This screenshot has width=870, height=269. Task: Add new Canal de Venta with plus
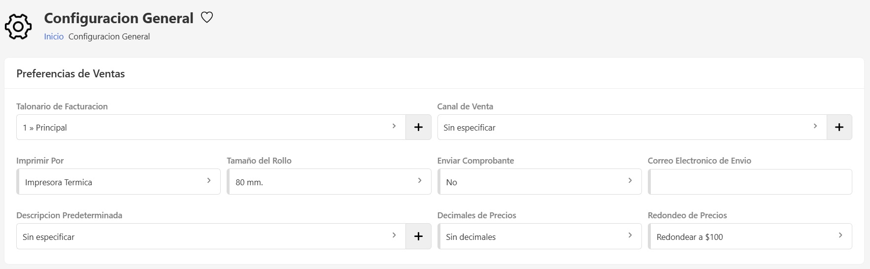pos(839,127)
